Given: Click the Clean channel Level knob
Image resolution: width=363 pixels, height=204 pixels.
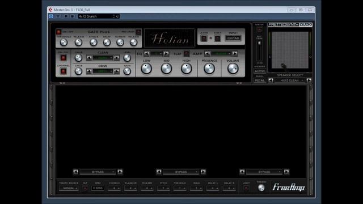Looking at the screenshot, I should click(127, 58).
